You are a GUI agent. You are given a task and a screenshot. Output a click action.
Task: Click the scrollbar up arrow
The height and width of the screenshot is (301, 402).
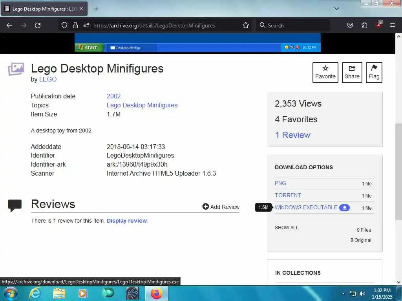click(398, 36)
